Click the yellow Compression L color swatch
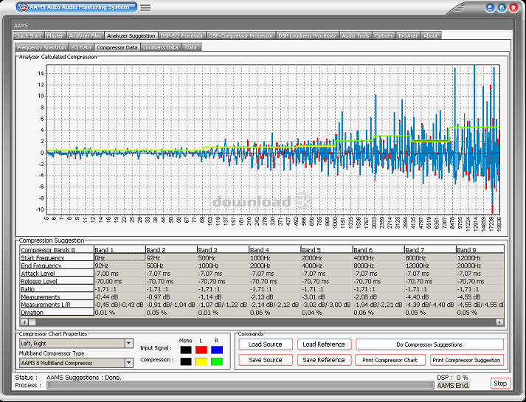This screenshot has height=402, width=526. coord(201,361)
